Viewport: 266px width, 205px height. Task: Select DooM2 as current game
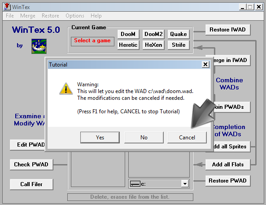tap(153, 34)
